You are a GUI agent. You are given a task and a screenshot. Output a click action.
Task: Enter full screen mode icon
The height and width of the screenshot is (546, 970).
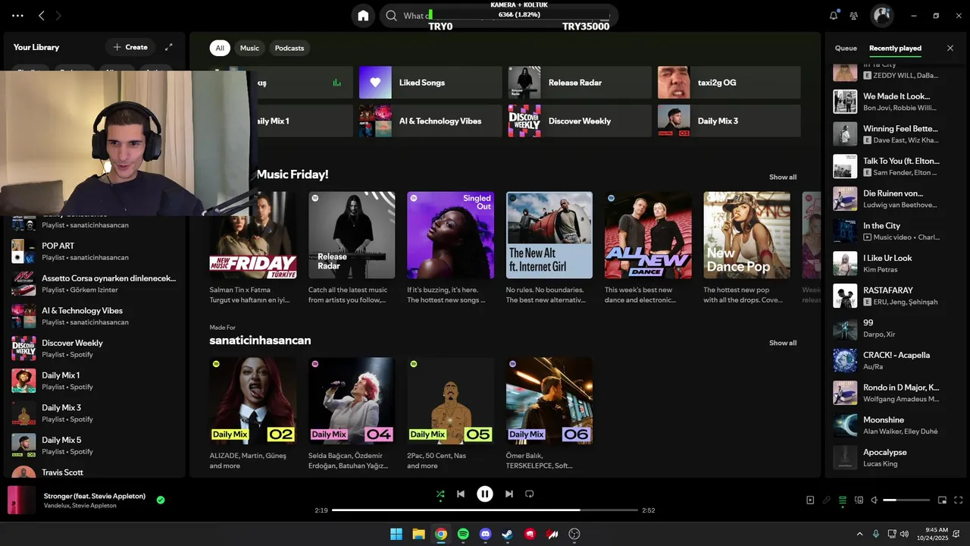[x=959, y=500]
